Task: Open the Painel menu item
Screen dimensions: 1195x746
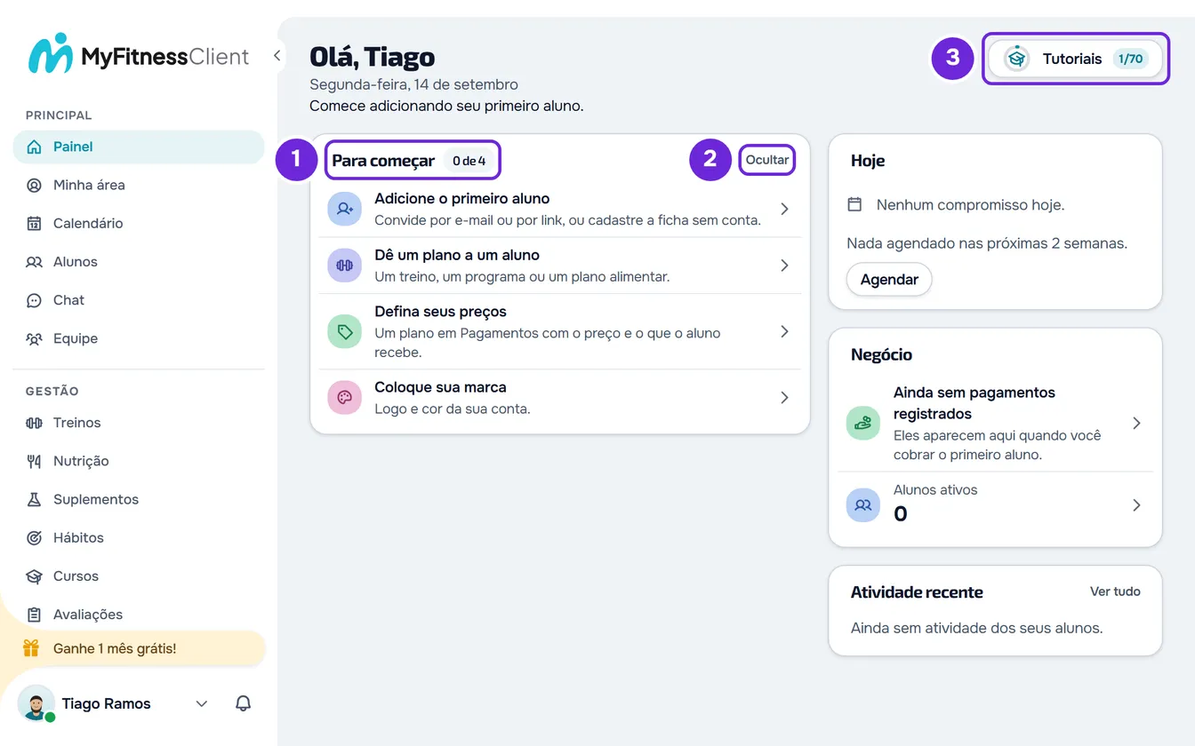Action: pos(139,147)
